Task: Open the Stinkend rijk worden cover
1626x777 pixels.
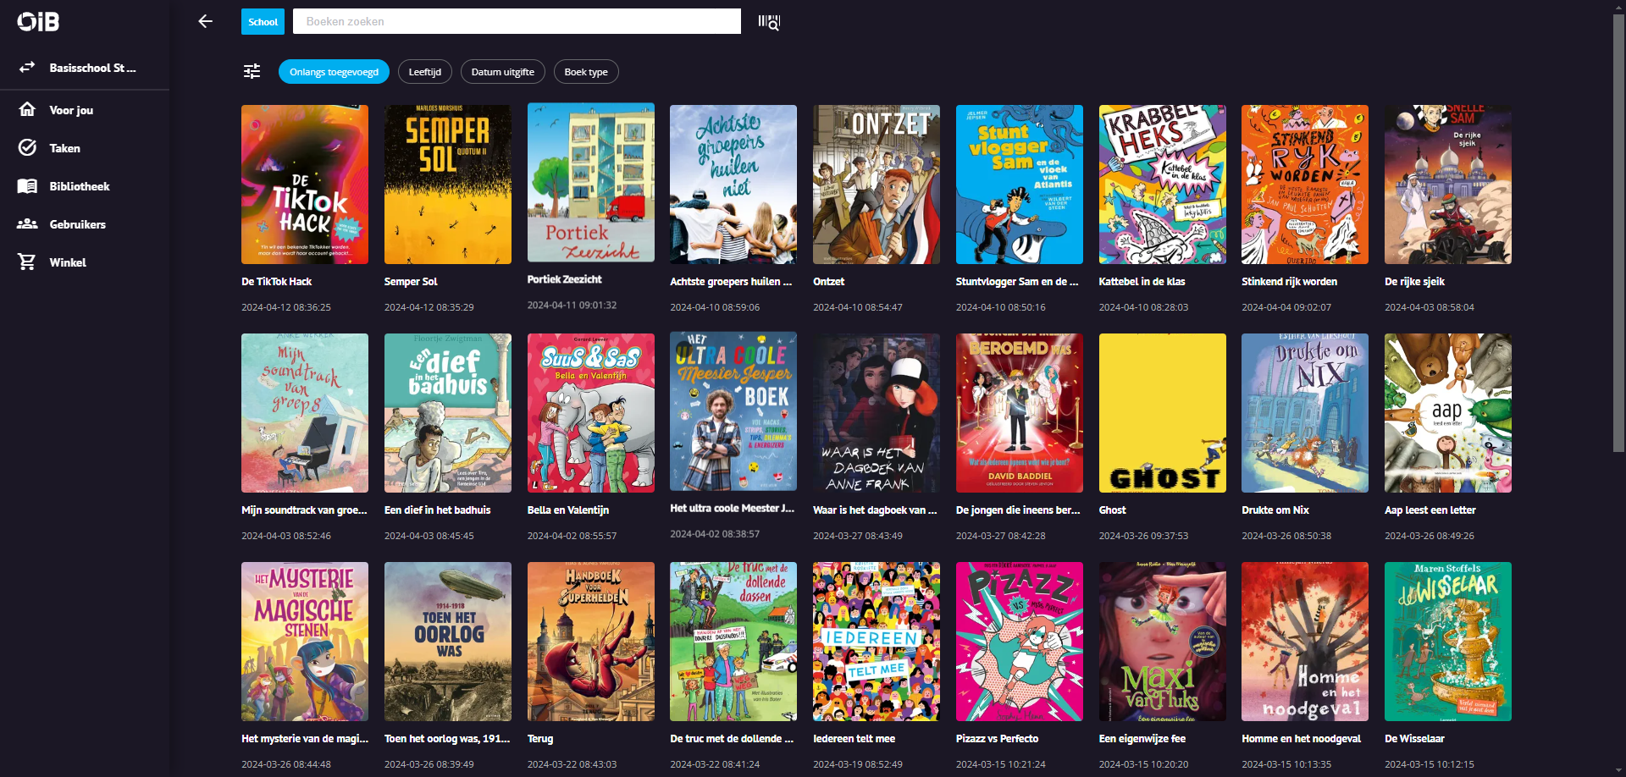Action: [x=1305, y=185]
